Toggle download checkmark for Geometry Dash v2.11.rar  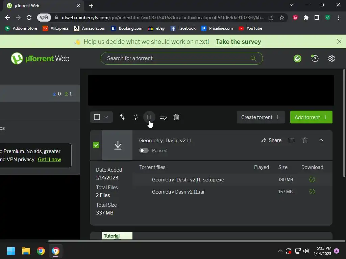tap(312, 192)
